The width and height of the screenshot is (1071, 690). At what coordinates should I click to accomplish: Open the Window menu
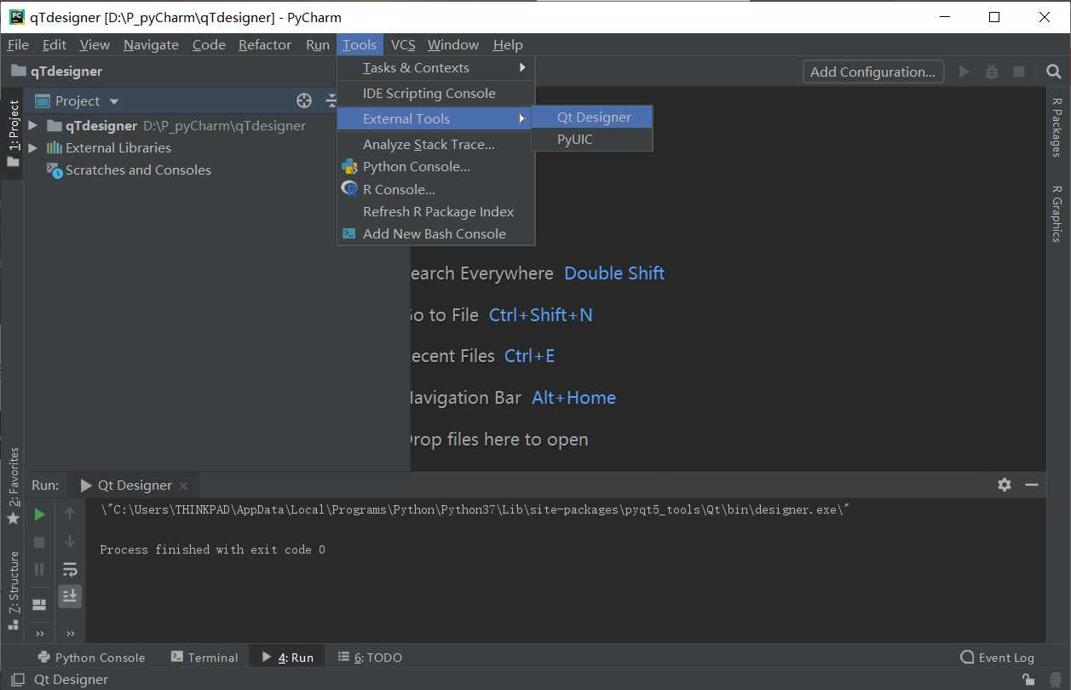pos(453,45)
